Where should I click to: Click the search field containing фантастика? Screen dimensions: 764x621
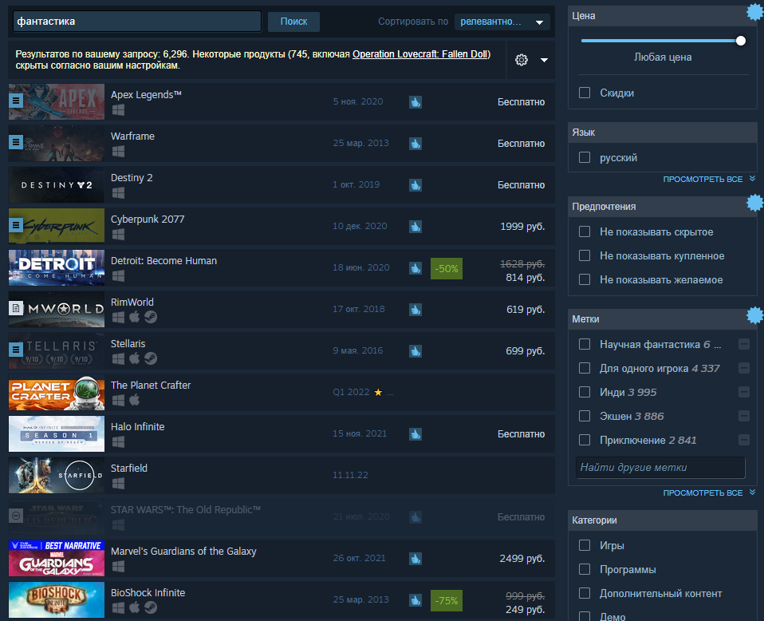coord(137,22)
